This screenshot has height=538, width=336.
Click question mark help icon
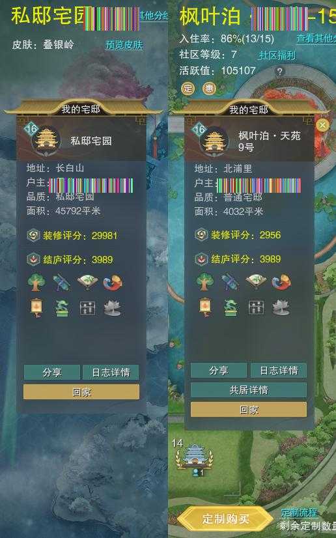pyautogui.click(x=280, y=72)
